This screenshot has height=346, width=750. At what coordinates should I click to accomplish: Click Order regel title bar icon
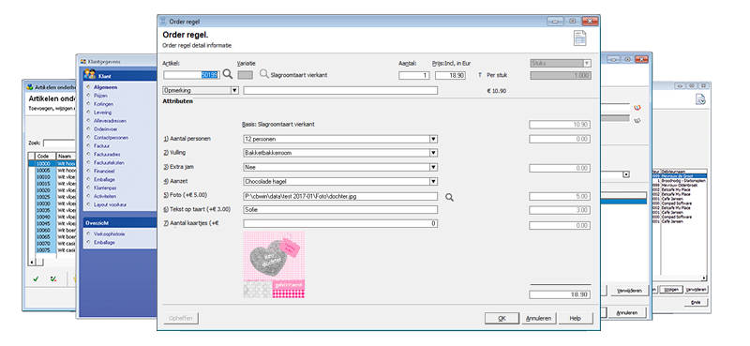point(164,22)
